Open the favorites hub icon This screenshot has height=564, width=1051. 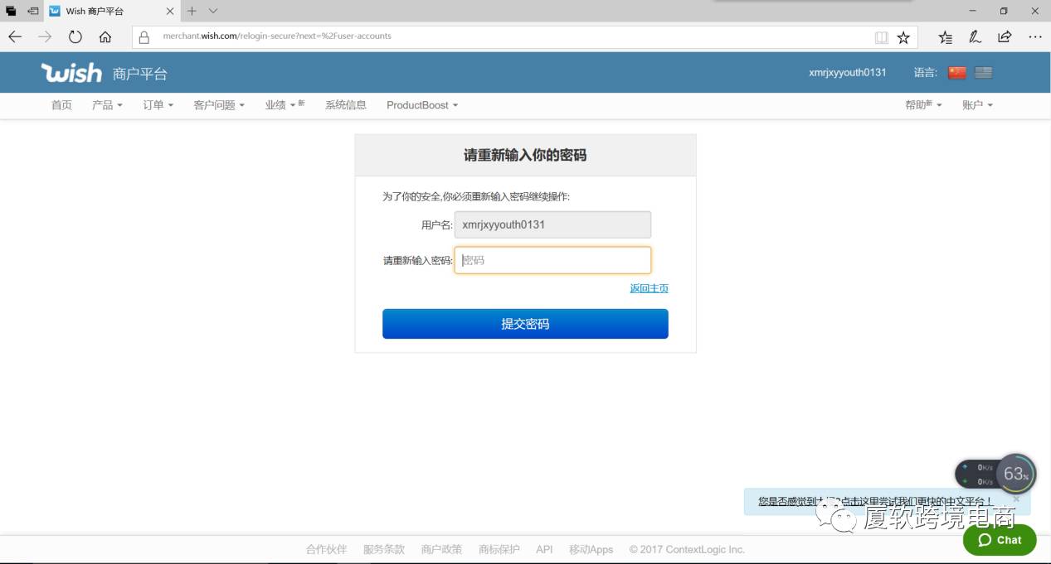(945, 36)
